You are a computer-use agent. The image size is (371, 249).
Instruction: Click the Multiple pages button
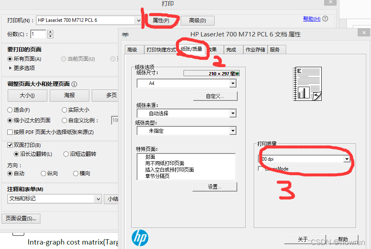coord(105,96)
